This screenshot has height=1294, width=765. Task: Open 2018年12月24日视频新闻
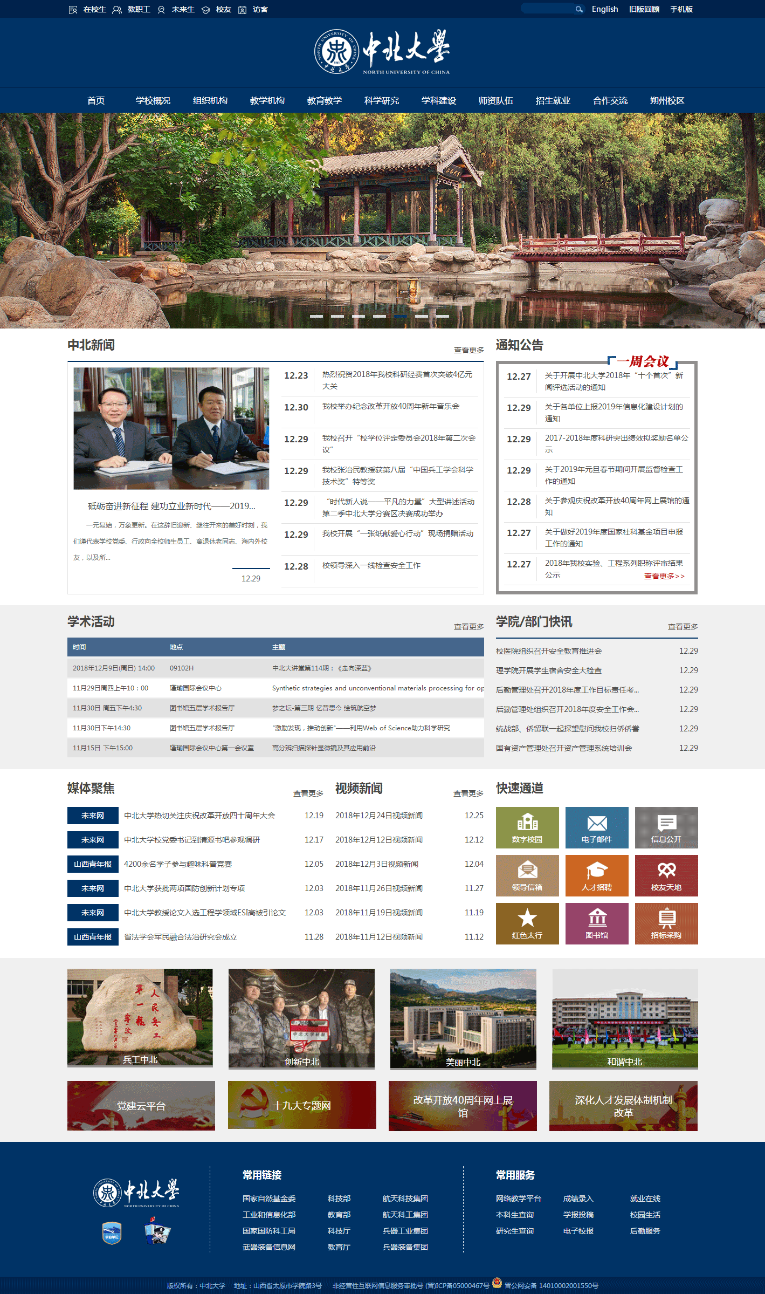[379, 816]
